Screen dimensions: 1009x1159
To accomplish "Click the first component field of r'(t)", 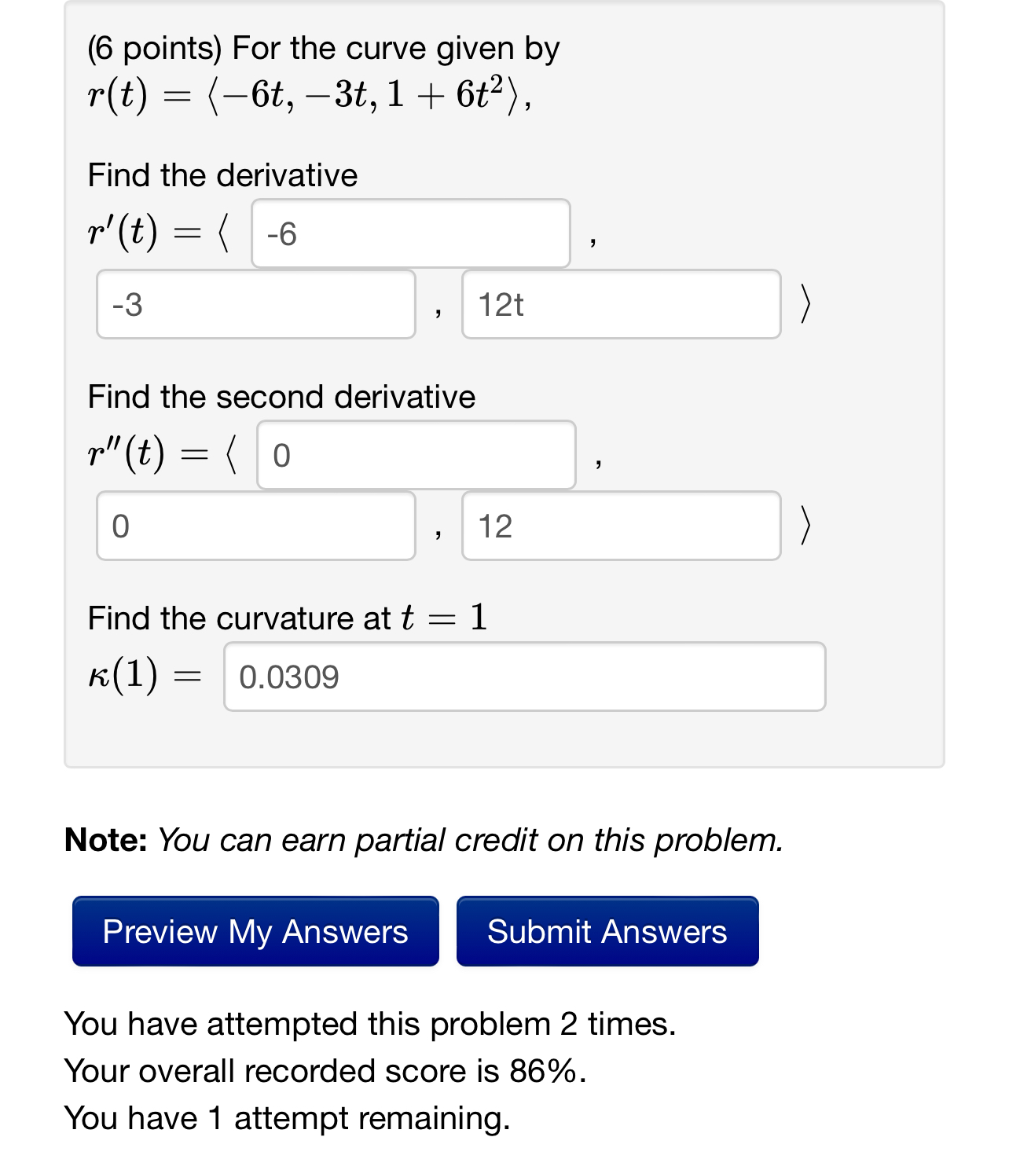I will tap(409, 233).
